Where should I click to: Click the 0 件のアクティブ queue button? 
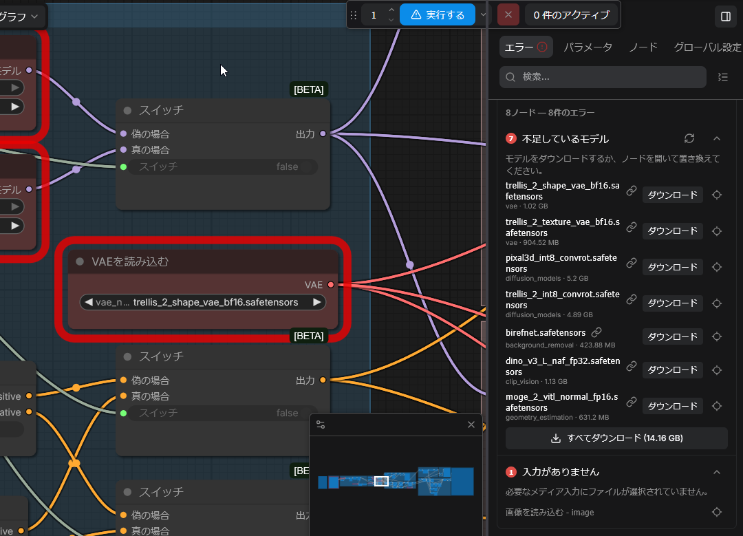point(571,14)
